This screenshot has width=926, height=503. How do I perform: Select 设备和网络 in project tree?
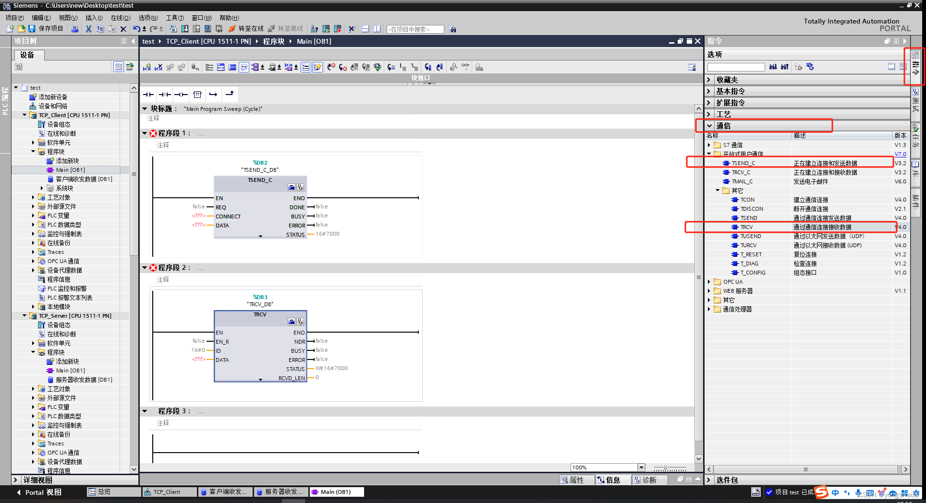[53, 106]
